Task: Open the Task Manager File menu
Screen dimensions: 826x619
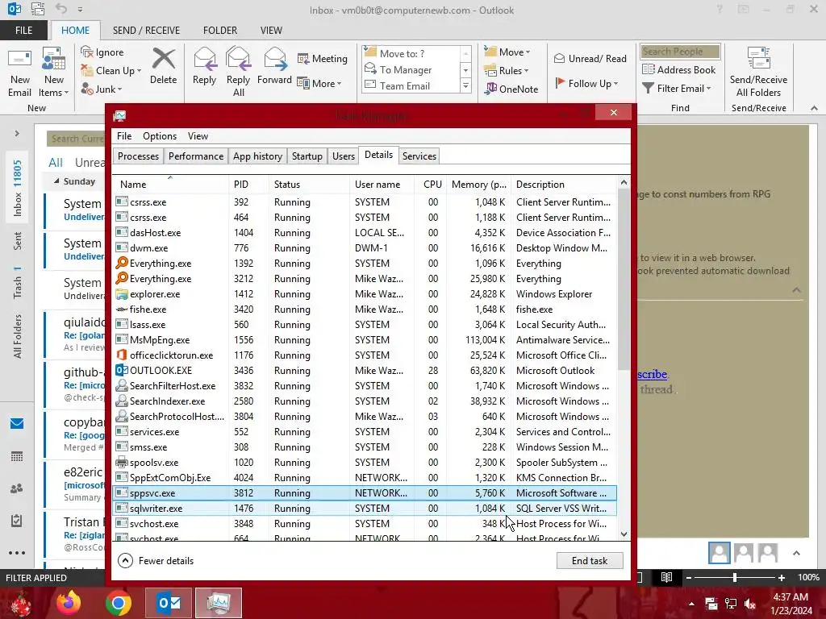Action: (x=124, y=135)
